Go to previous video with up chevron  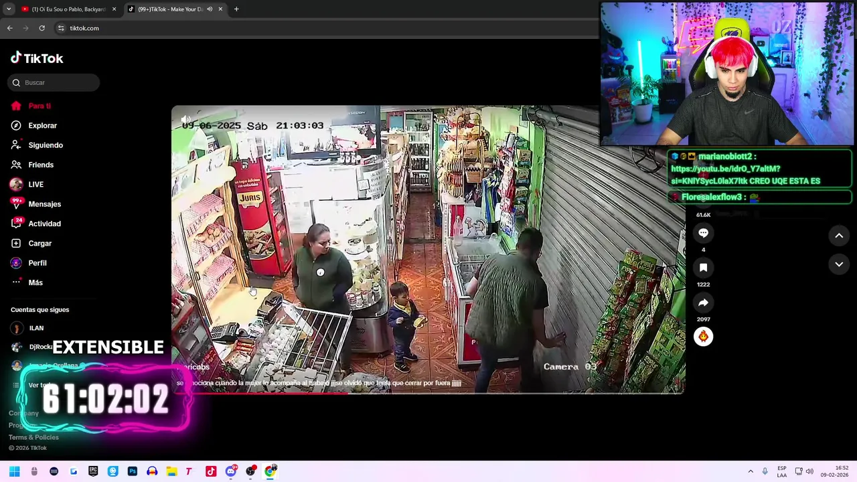[x=839, y=236]
